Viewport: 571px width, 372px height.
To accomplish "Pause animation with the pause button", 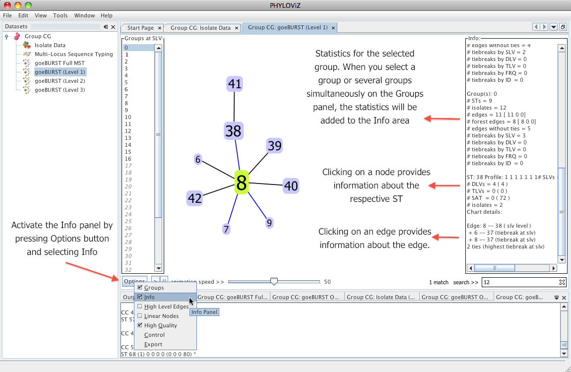I will (x=164, y=281).
